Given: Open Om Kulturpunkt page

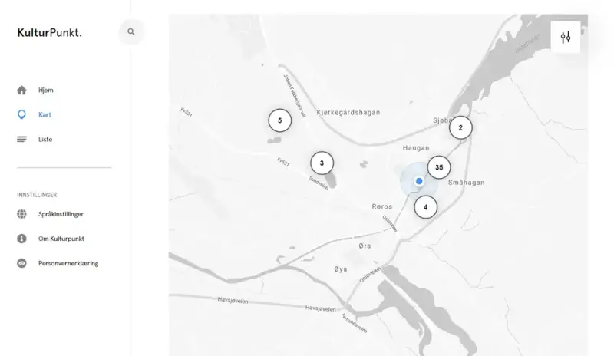Looking at the screenshot, I should (x=61, y=239).
